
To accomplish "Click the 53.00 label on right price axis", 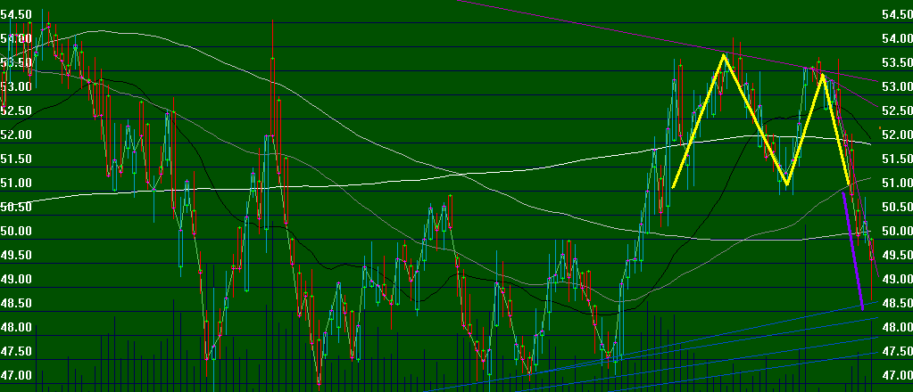I will (x=897, y=86).
